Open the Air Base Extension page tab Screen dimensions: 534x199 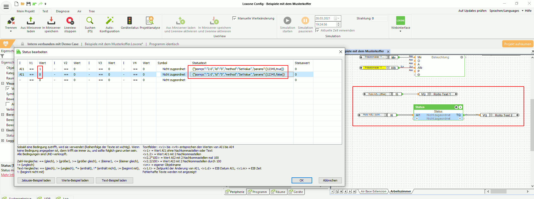tap(373, 192)
